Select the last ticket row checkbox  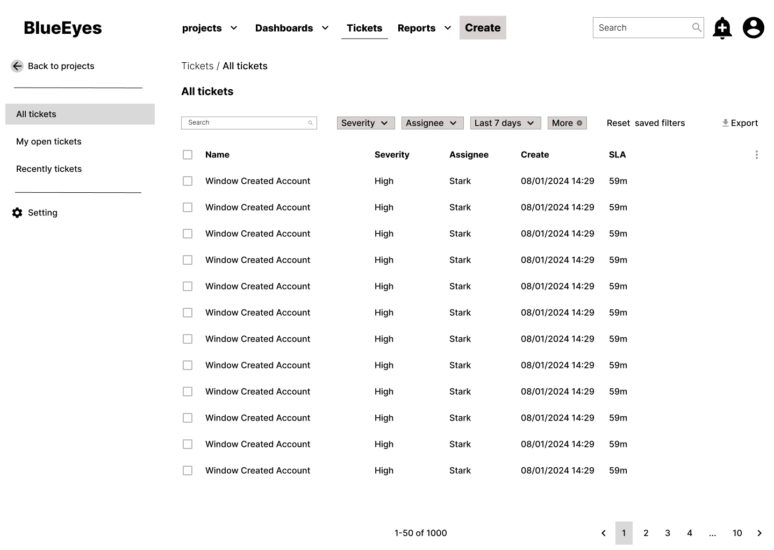188,471
